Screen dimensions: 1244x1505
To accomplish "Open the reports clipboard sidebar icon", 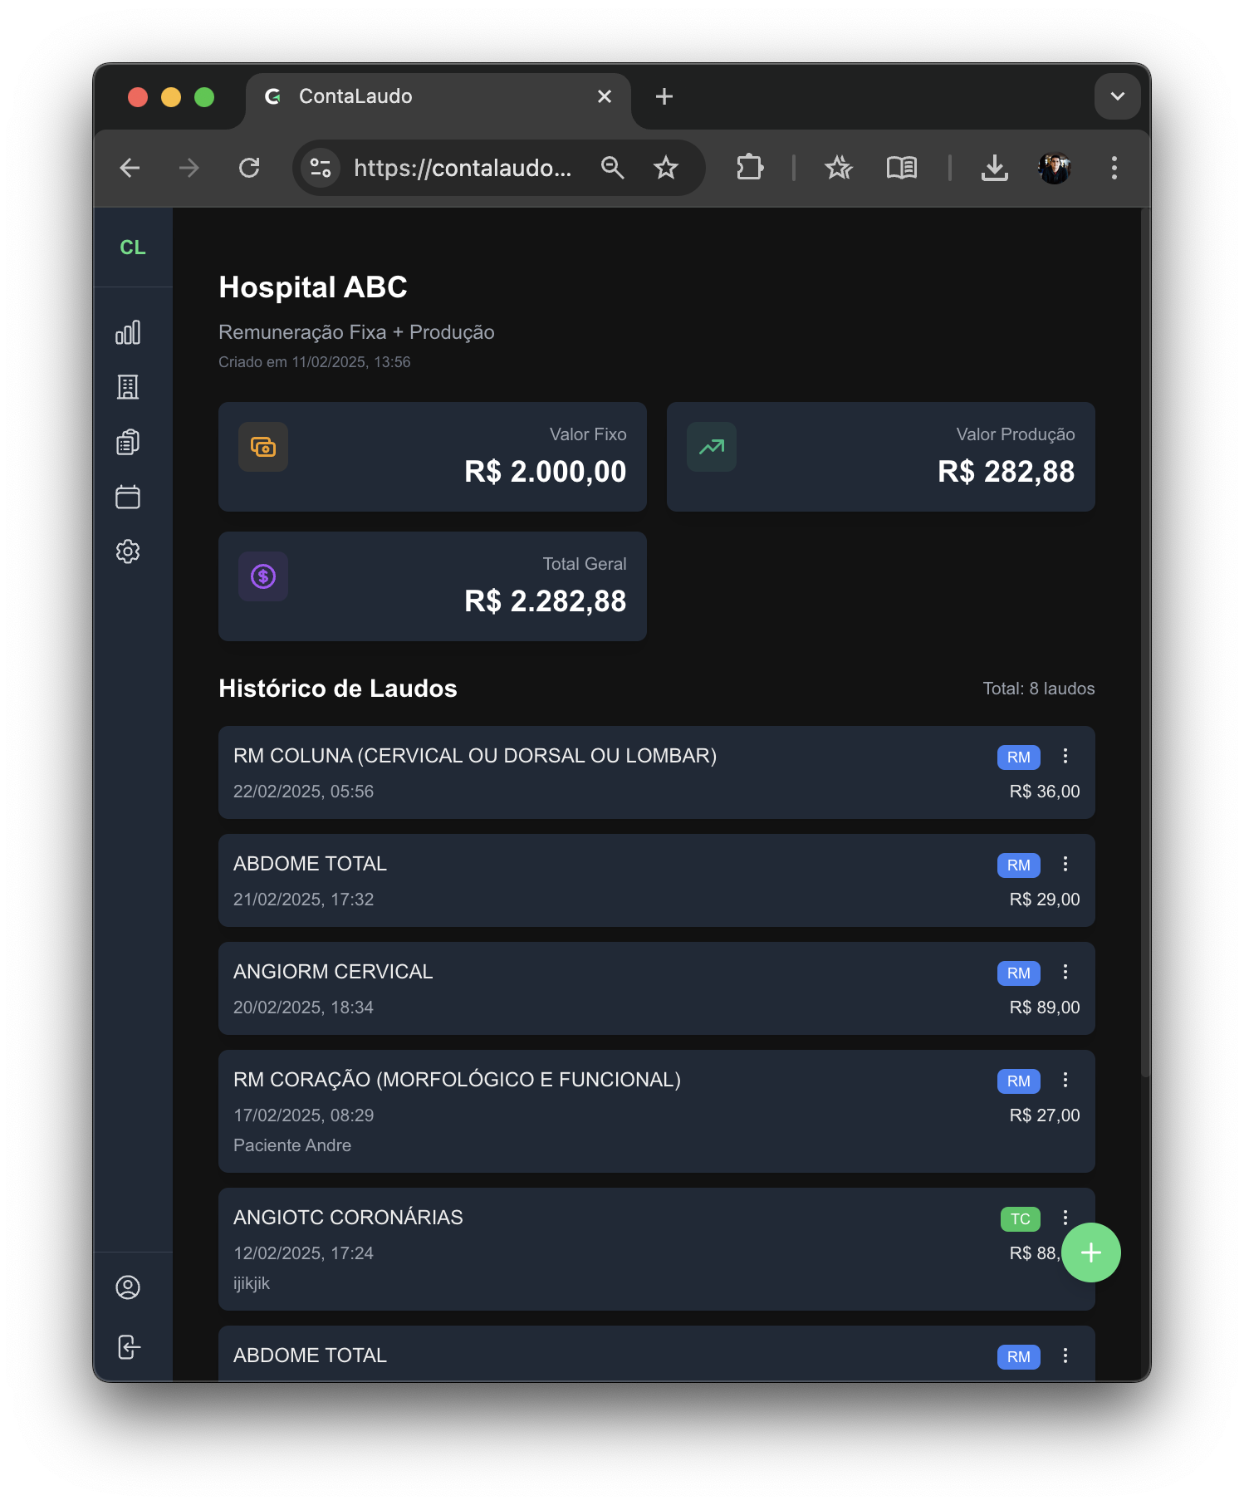I will click(x=128, y=442).
